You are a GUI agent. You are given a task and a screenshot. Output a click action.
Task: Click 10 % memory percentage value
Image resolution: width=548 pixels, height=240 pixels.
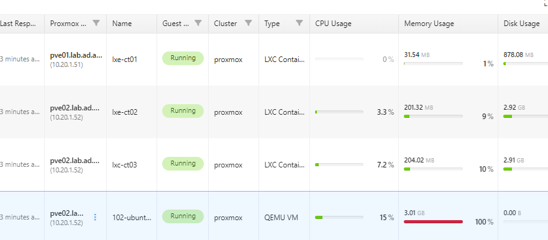pyautogui.click(x=486, y=169)
